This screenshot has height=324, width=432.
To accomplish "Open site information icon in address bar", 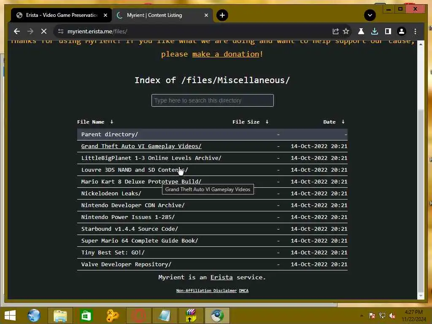I will 61,31.
